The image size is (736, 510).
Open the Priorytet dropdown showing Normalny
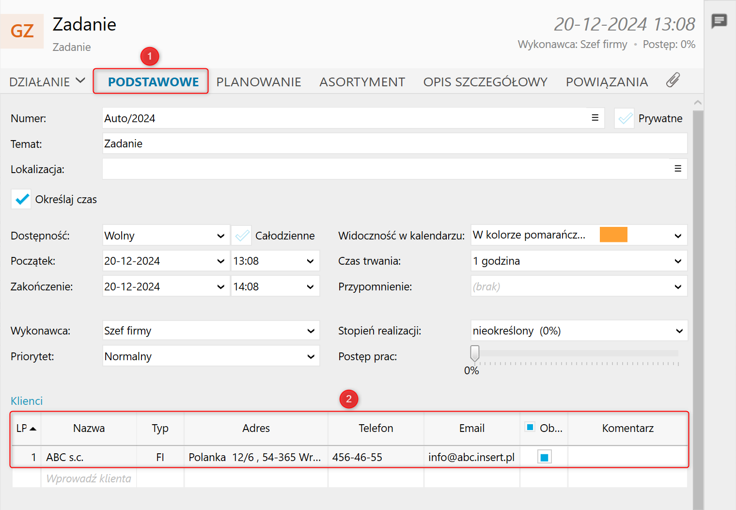211,356
